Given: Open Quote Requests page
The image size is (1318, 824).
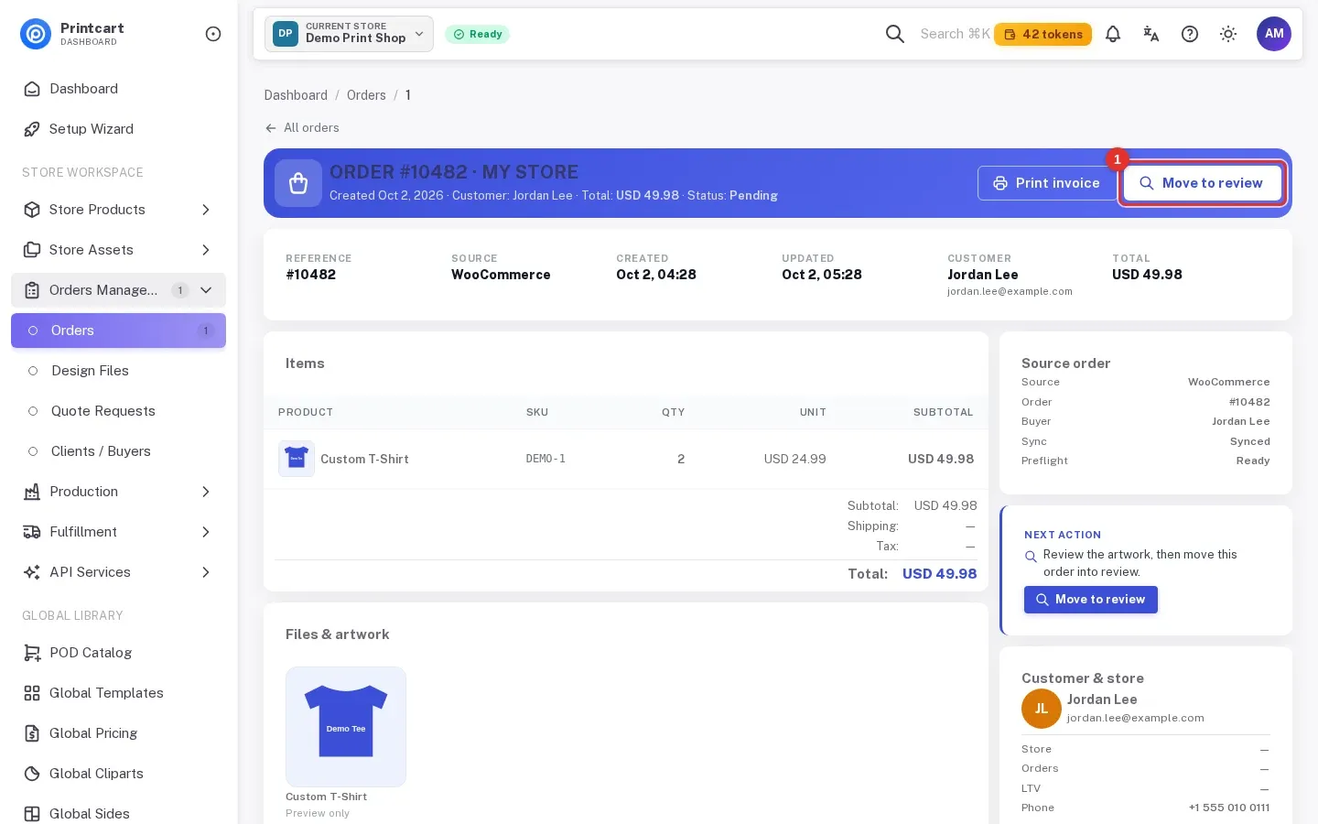Looking at the screenshot, I should [x=118, y=411].
